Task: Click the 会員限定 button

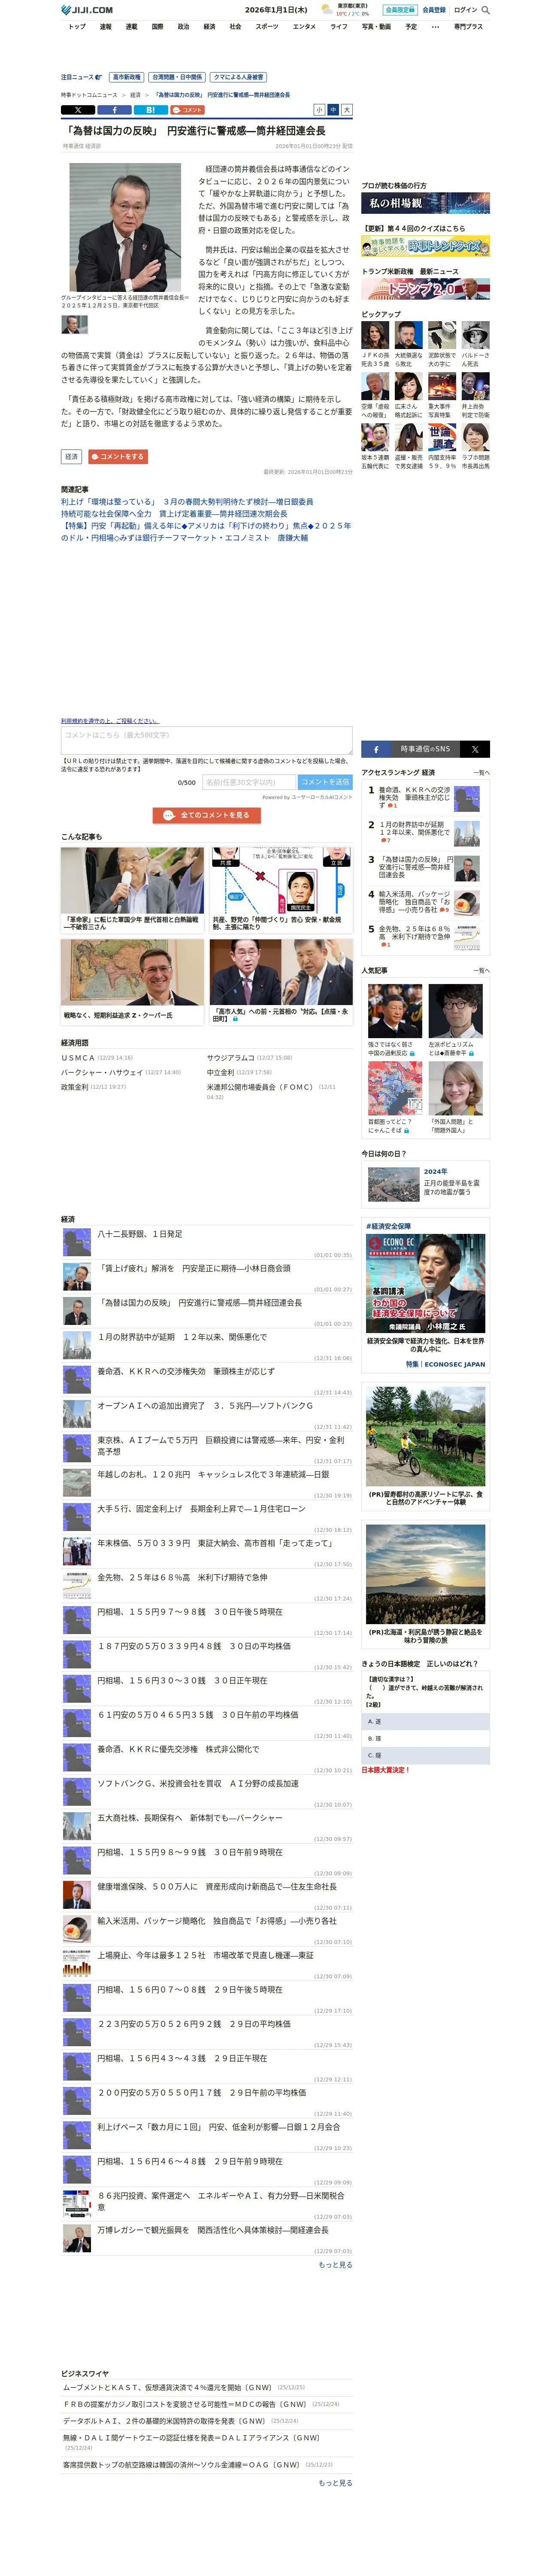Action: (399, 10)
